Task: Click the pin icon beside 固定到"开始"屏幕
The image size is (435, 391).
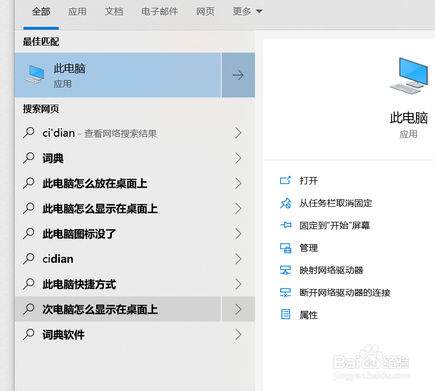Action: pyautogui.click(x=286, y=225)
